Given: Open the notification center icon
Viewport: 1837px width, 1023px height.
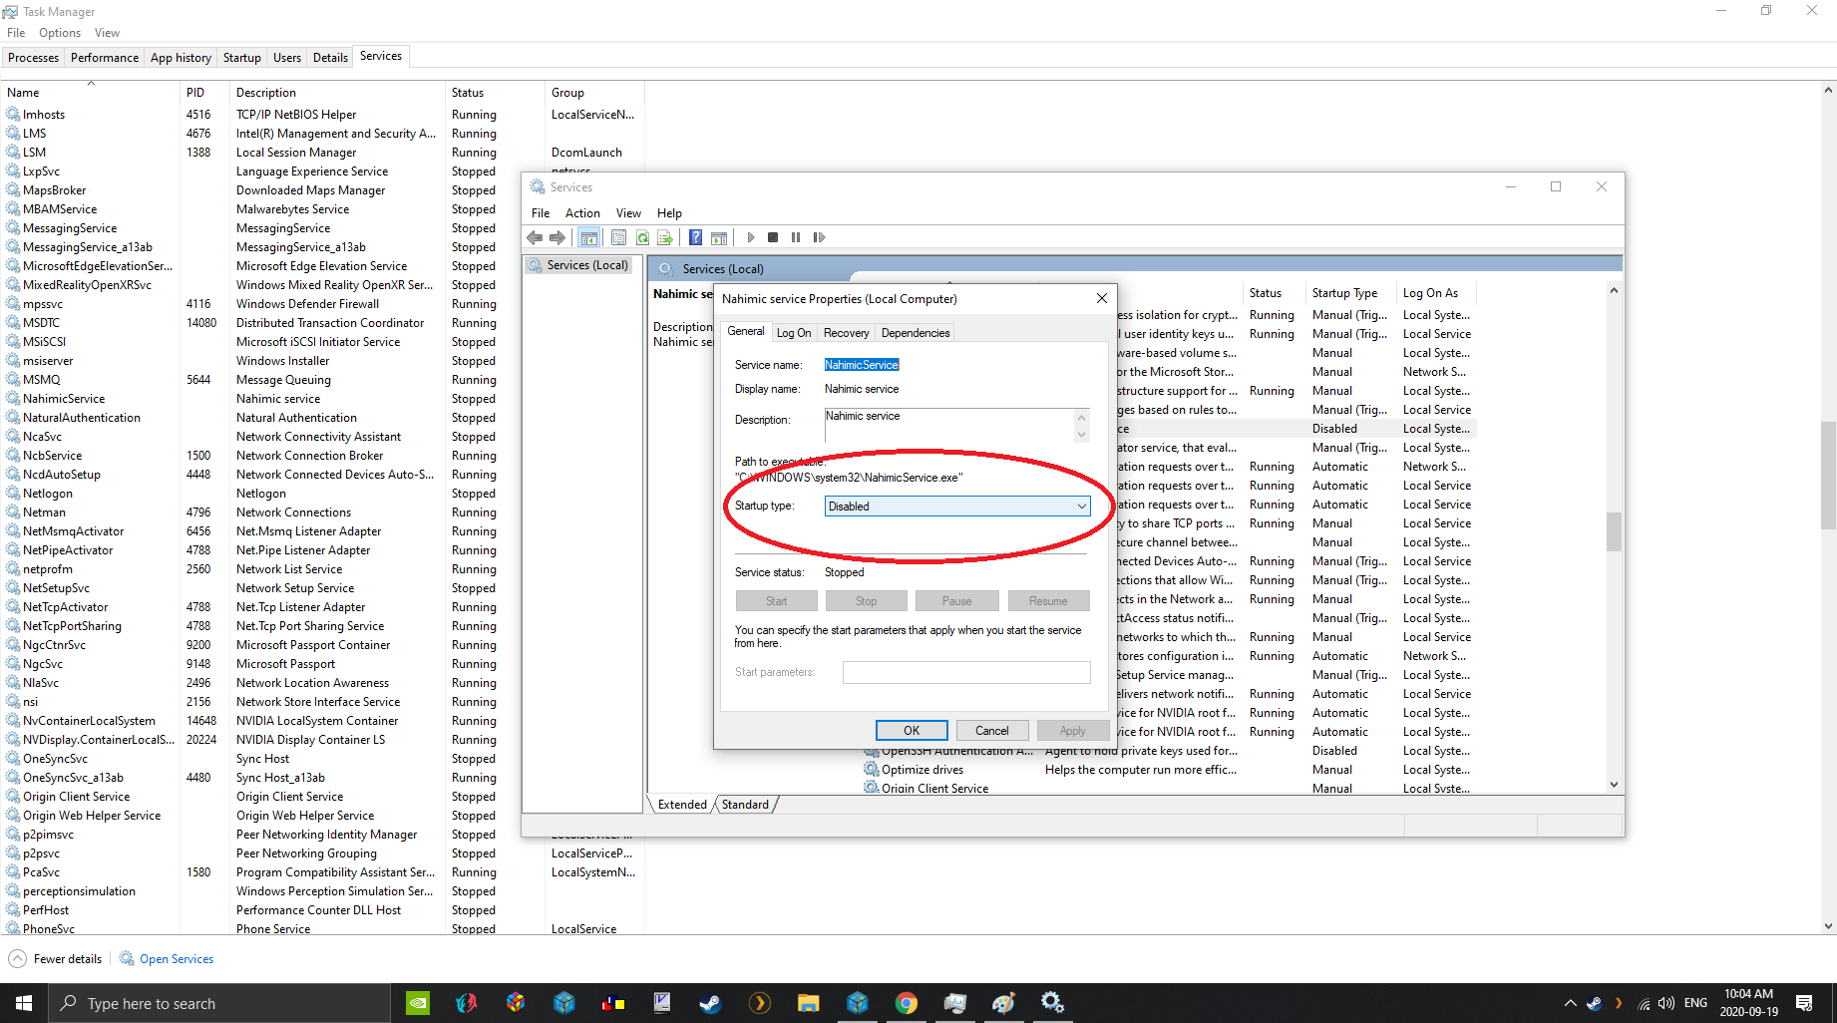Looking at the screenshot, I should point(1804,1003).
